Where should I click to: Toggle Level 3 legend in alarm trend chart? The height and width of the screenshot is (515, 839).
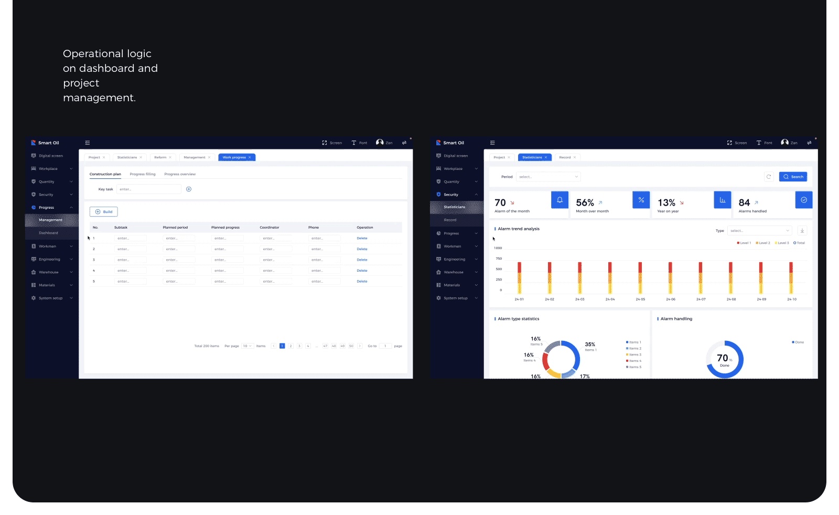pos(782,243)
